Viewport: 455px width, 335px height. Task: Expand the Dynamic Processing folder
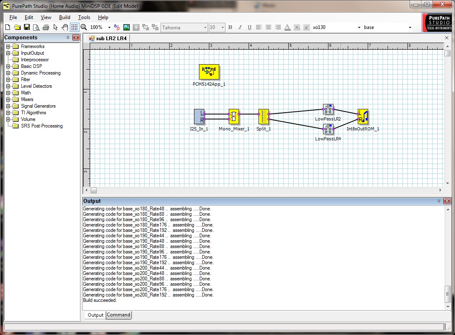[8, 73]
